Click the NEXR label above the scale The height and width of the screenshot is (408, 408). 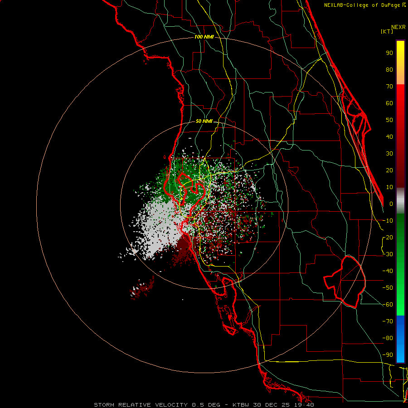tap(398, 27)
